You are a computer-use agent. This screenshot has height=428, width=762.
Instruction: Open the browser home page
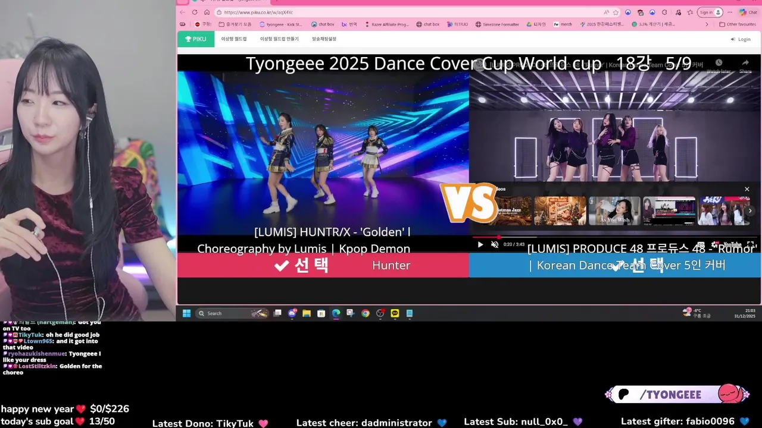pos(207,12)
